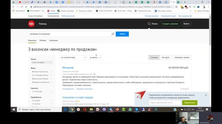Viewport: 222px width, 124px height.
Task: Open WhatsApp from the taskbar
Action: [x=130, y=110]
